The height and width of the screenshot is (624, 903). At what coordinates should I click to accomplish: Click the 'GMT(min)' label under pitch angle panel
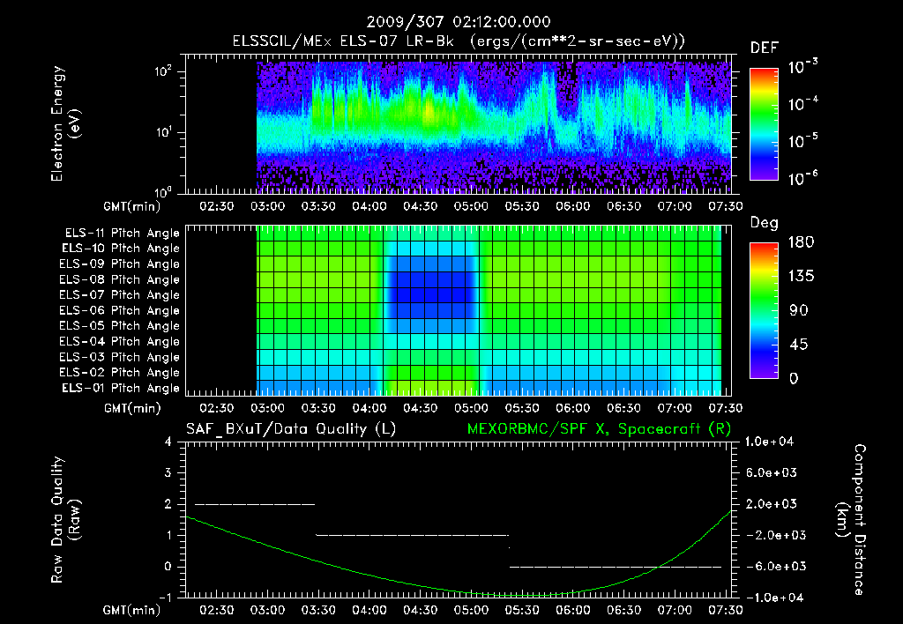131,408
